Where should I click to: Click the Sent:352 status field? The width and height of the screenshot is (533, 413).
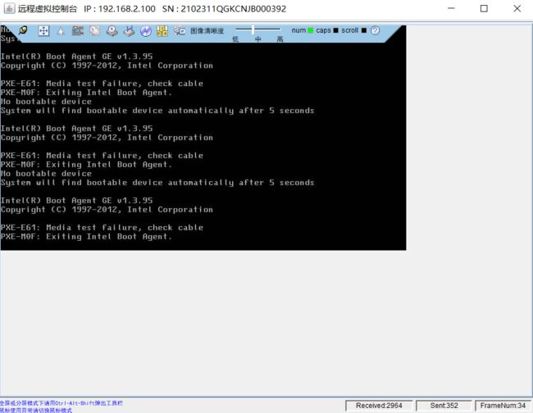pyautogui.click(x=444, y=406)
